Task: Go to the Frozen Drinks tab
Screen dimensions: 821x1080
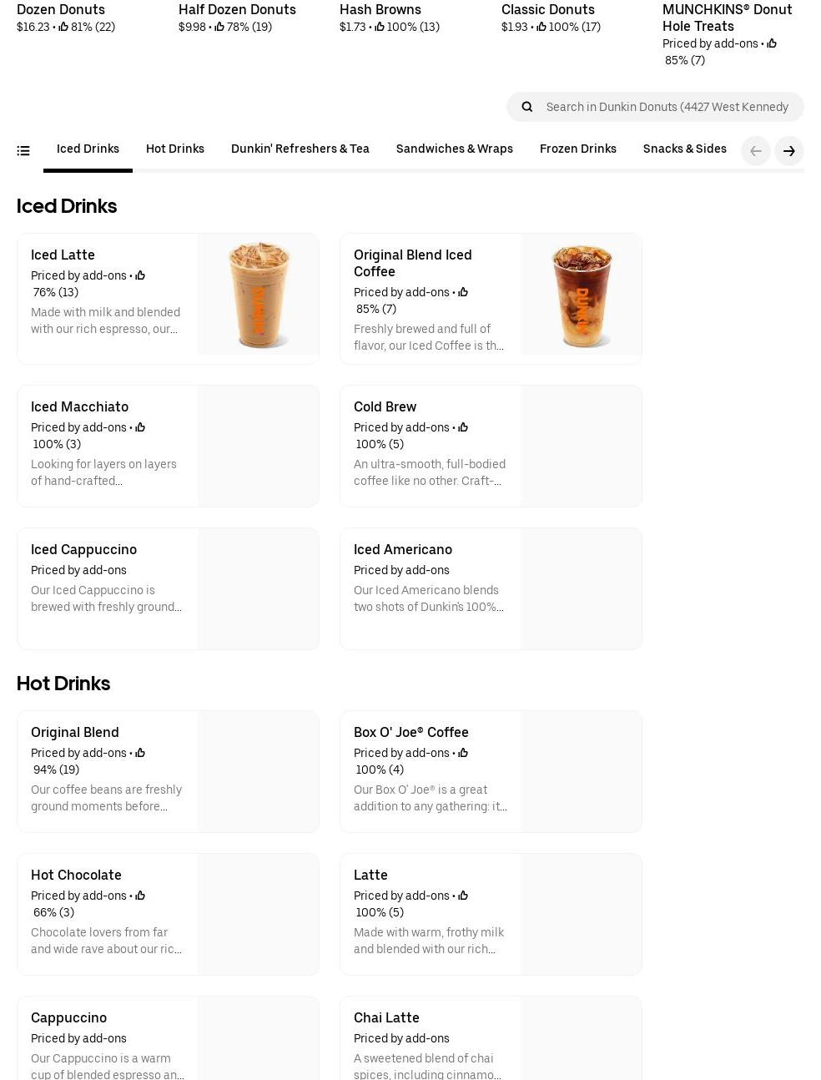Action: (x=577, y=149)
